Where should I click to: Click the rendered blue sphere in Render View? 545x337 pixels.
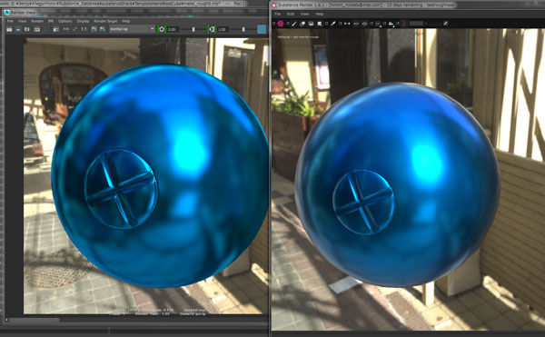pos(160,175)
